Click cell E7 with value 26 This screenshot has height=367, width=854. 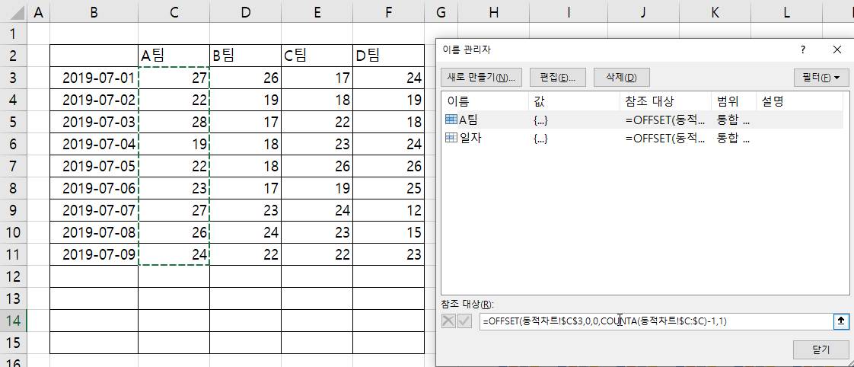[317, 166]
